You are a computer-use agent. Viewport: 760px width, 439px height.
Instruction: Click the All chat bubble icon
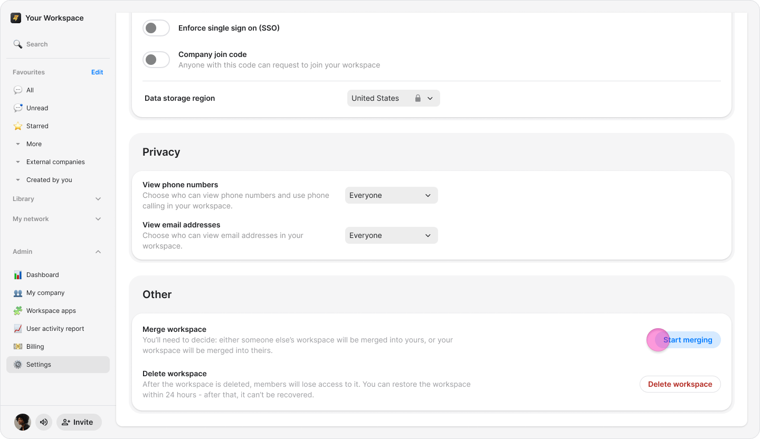click(x=18, y=90)
